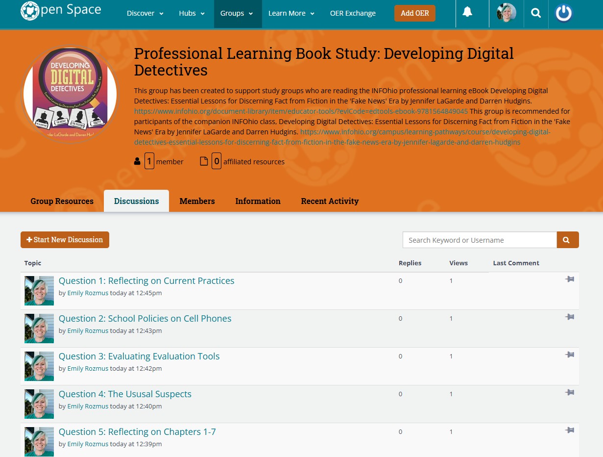603x457 pixels.
Task: Open Question 2: School Policies on Cell Phones
Action: pos(145,319)
